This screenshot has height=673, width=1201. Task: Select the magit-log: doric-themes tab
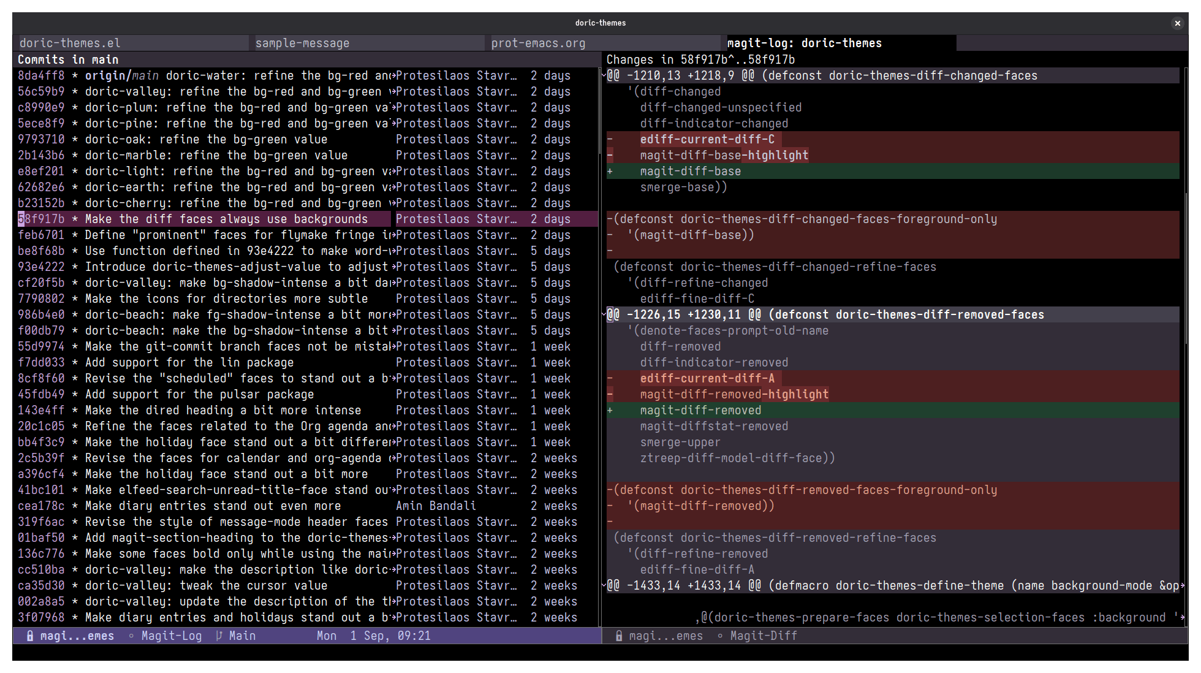(841, 43)
